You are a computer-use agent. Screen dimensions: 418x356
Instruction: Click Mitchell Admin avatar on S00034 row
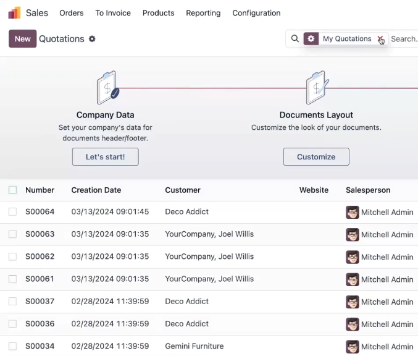tap(352, 347)
